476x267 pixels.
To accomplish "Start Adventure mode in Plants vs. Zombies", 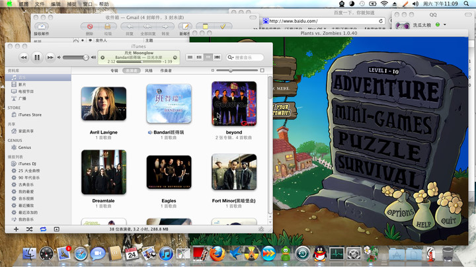I will tap(387, 87).
